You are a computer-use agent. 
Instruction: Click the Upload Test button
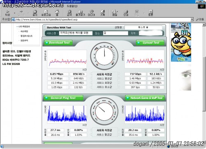click(150, 43)
